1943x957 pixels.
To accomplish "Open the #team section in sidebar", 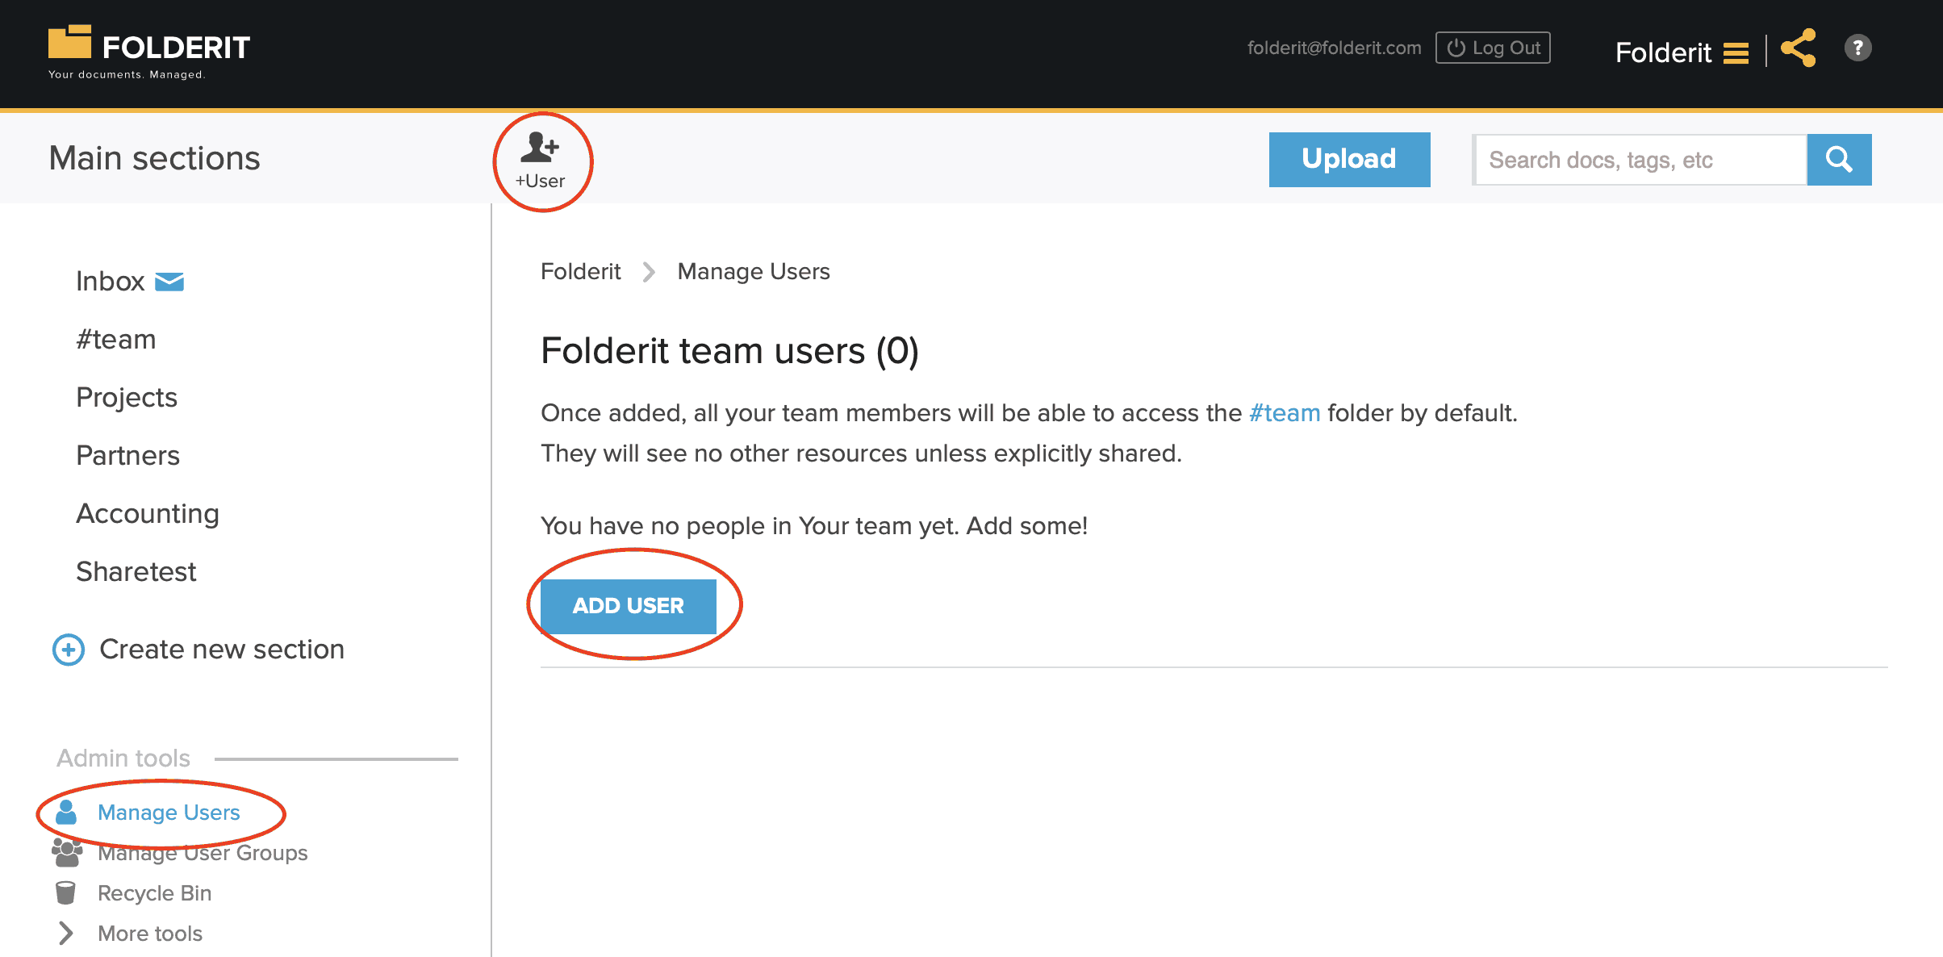I will pos(116,340).
